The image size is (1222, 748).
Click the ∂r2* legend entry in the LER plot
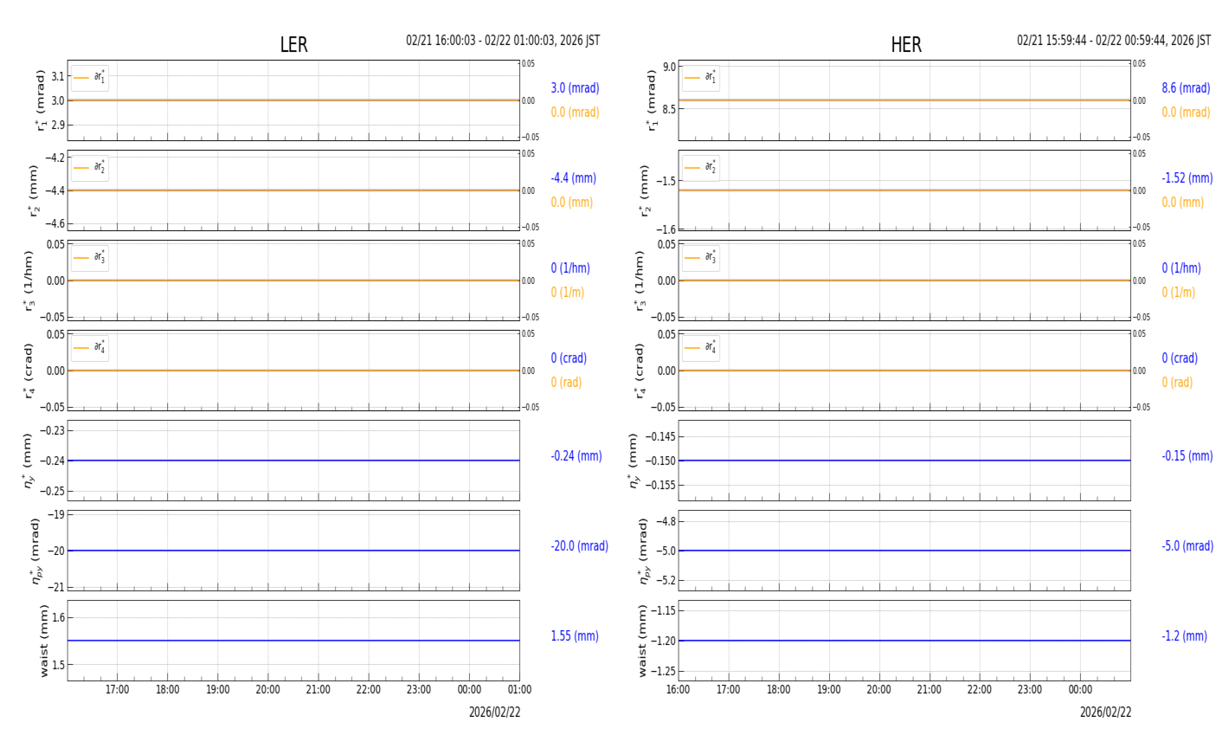click(x=90, y=168)
